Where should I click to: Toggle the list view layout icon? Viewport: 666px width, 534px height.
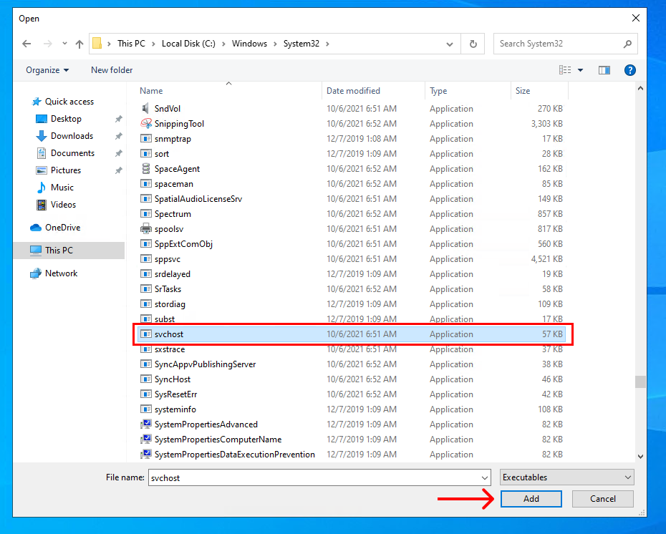pyautogui.click(x=566, y=69)
